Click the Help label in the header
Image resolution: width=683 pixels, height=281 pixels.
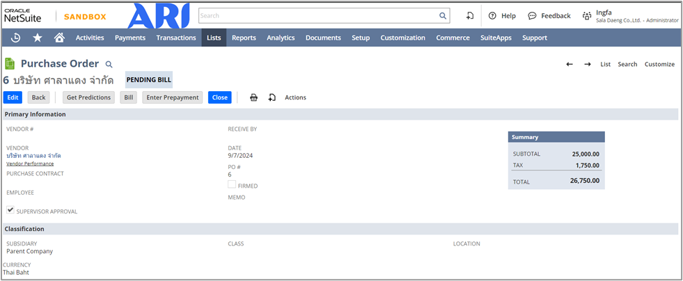coord(508,16)
